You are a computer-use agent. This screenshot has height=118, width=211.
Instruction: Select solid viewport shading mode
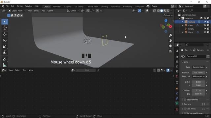[x=162, y=11]
